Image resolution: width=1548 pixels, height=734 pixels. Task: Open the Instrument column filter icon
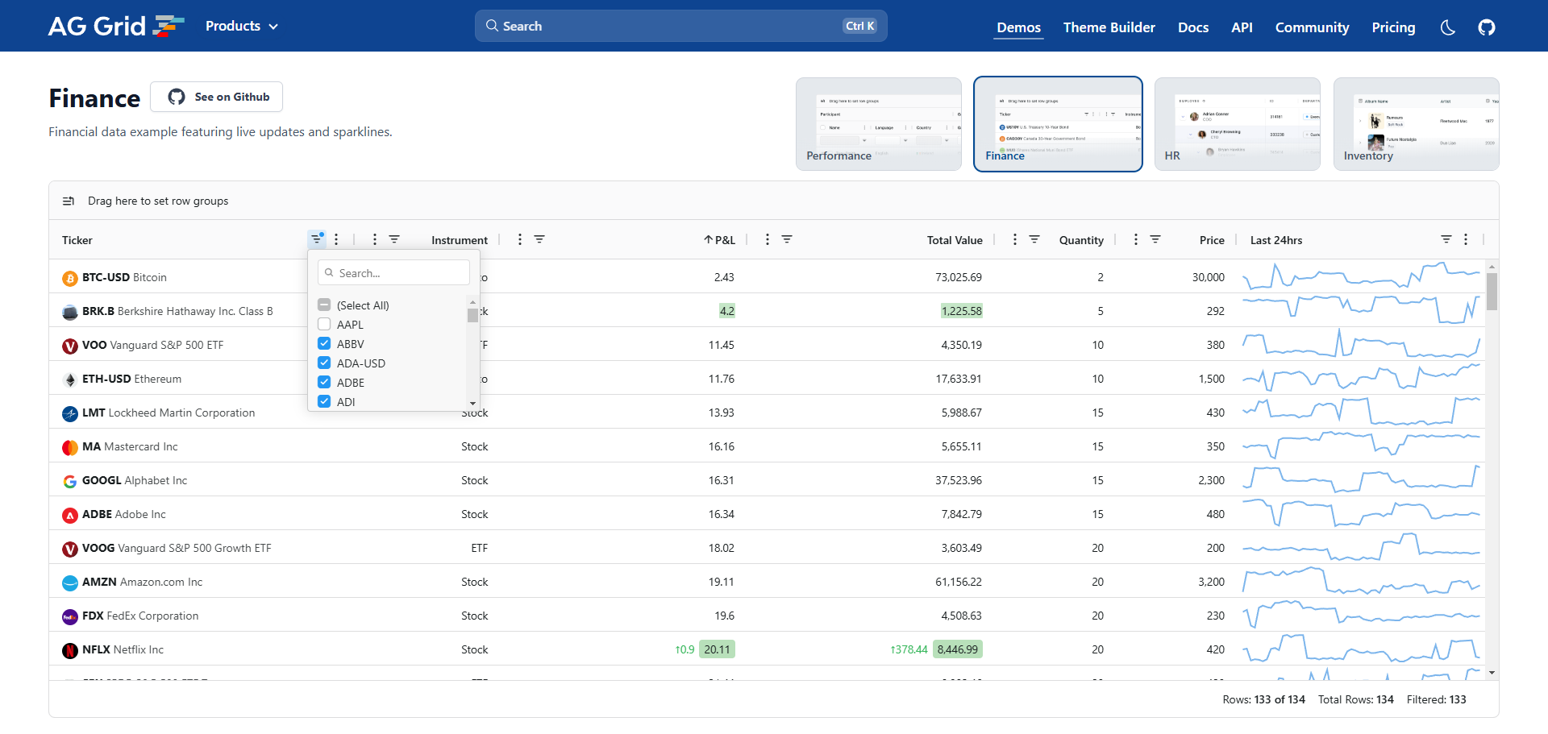click(394, 239)
